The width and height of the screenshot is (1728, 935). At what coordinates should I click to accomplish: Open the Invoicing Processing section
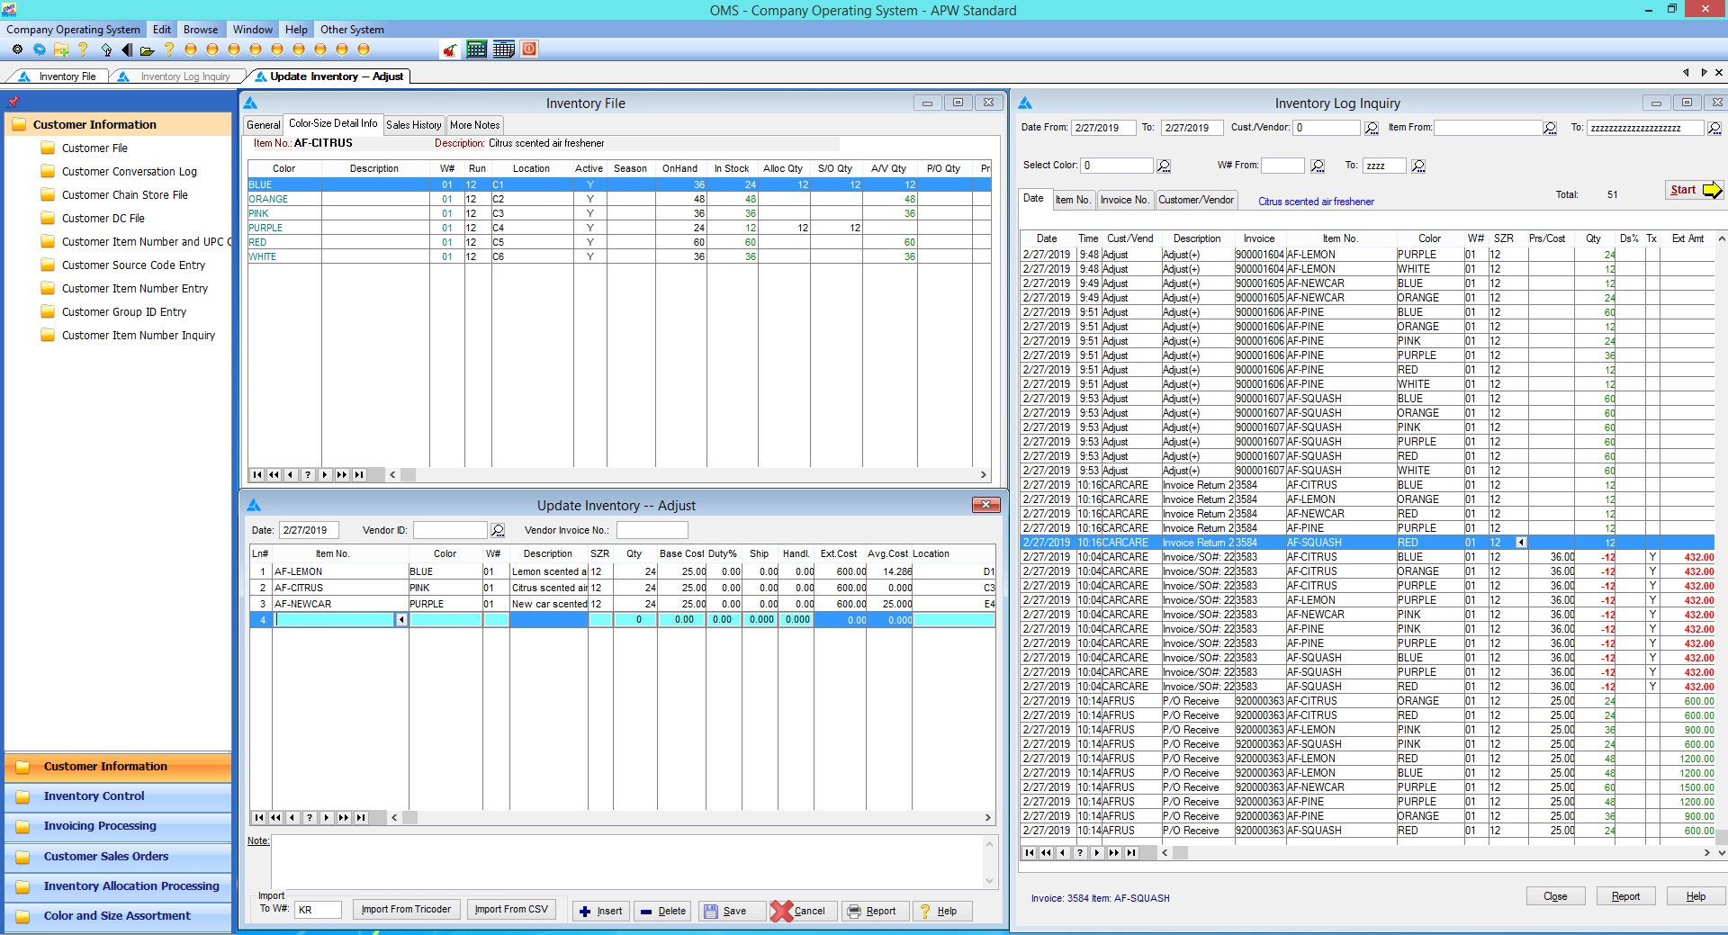(x=118, y=826)
